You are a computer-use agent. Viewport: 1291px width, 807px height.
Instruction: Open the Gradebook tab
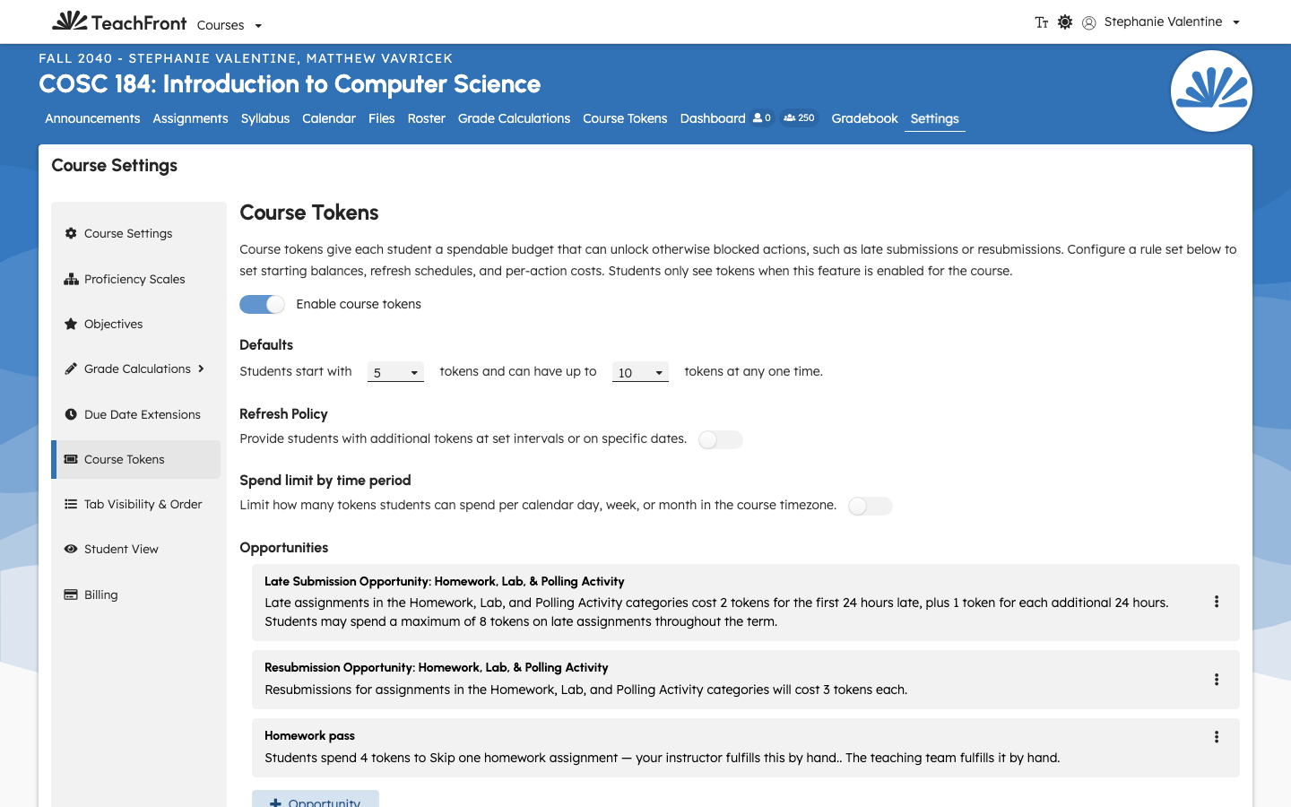tap(864, 118)
